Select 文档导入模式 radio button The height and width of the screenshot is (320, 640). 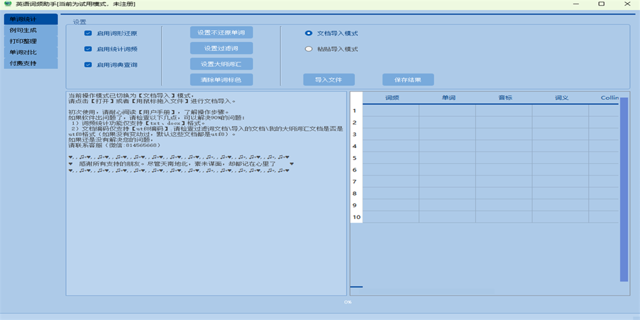tap(308, 33)
